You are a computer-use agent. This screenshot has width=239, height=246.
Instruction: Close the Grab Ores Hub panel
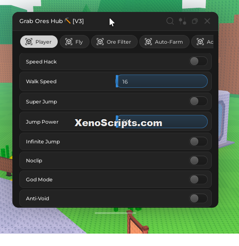pos(207,21)
